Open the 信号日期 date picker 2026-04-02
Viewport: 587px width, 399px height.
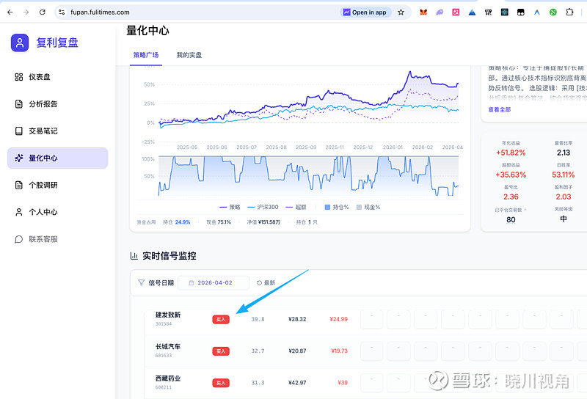[x=214, y=283]
